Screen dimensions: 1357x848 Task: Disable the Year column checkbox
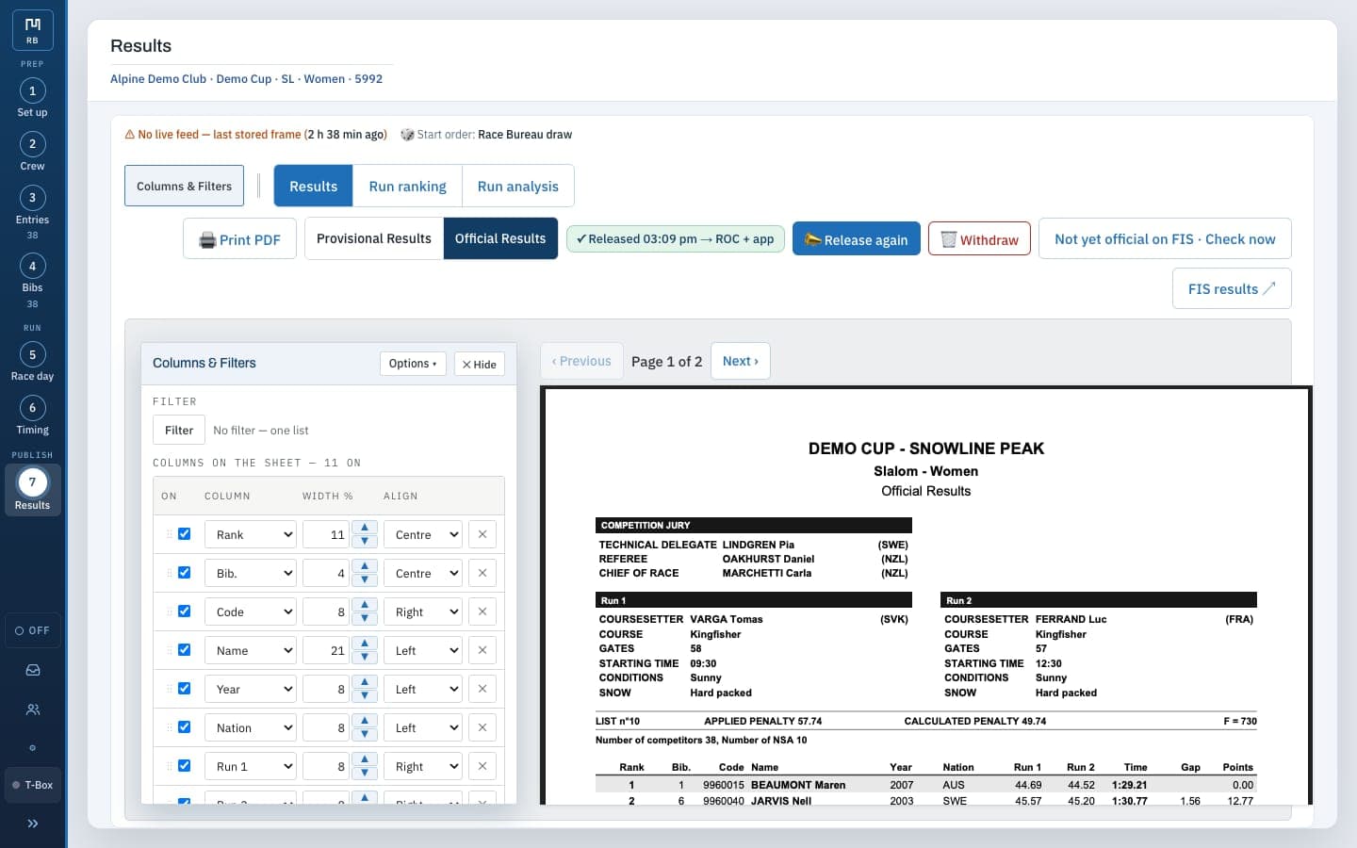point(185,688)
